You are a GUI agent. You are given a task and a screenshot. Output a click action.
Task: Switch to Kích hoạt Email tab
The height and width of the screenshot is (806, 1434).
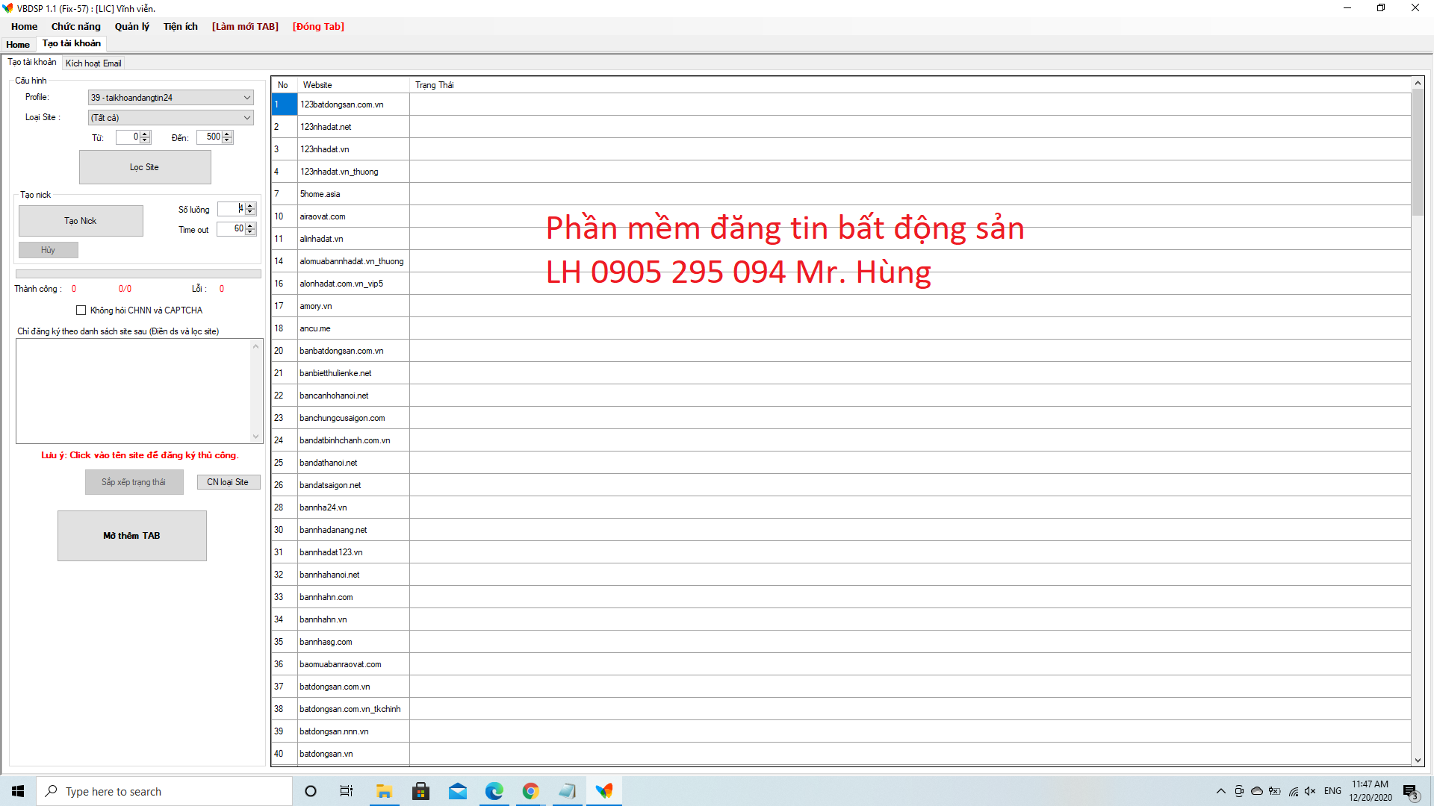[93, 63]
